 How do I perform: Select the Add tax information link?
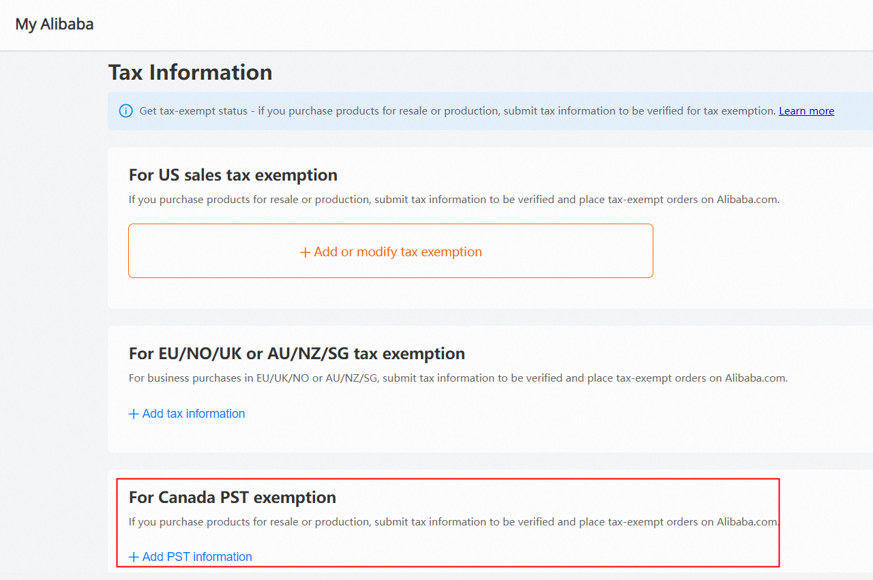(x=193, y=414)
